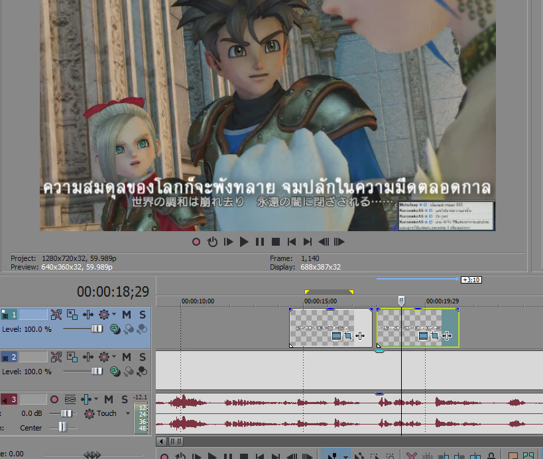This screenshot has height=459, width=543.
Task: Click the right yellow loop region marker
Action: [351, 292]
